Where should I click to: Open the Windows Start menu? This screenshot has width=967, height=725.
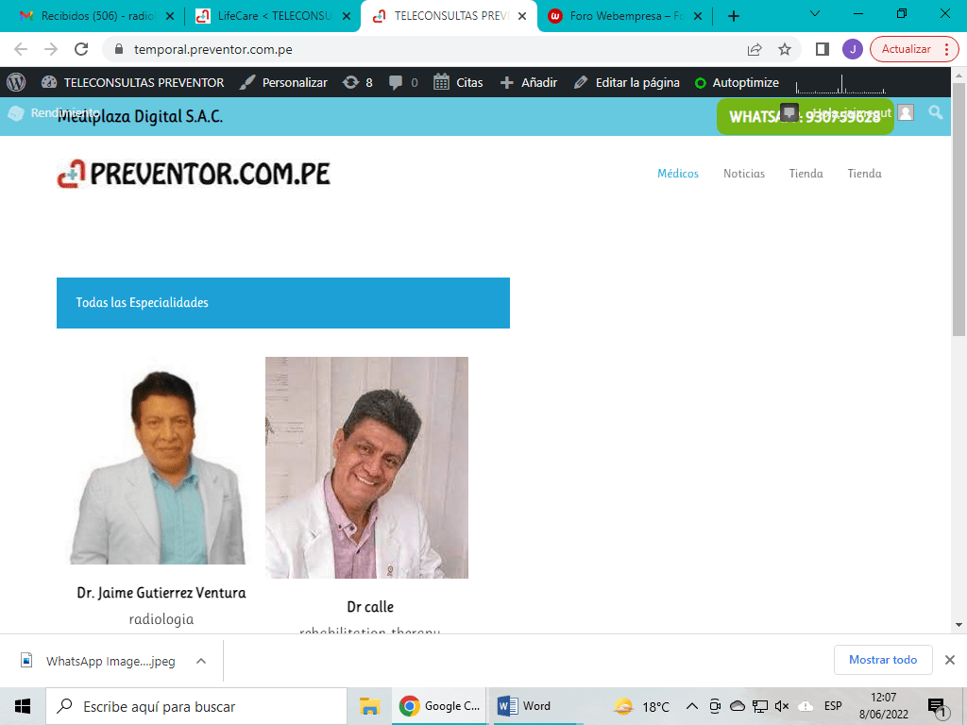click(x=23, y=706)
